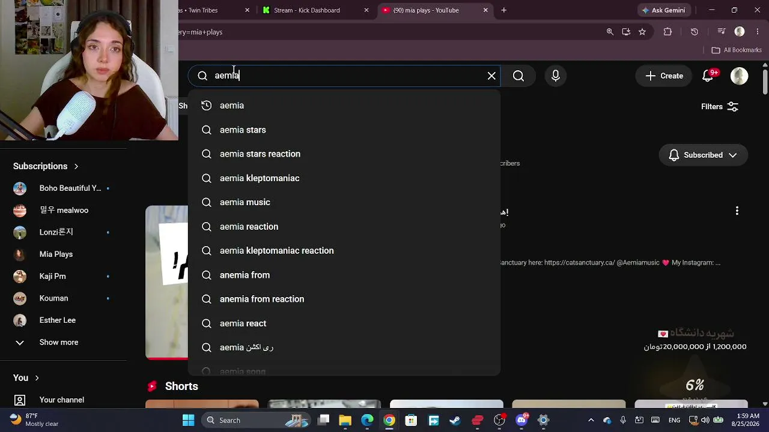Viewport: 769px width, 432px height.
Task: Open Steam from the taskbar
Action: click(455, 420)
